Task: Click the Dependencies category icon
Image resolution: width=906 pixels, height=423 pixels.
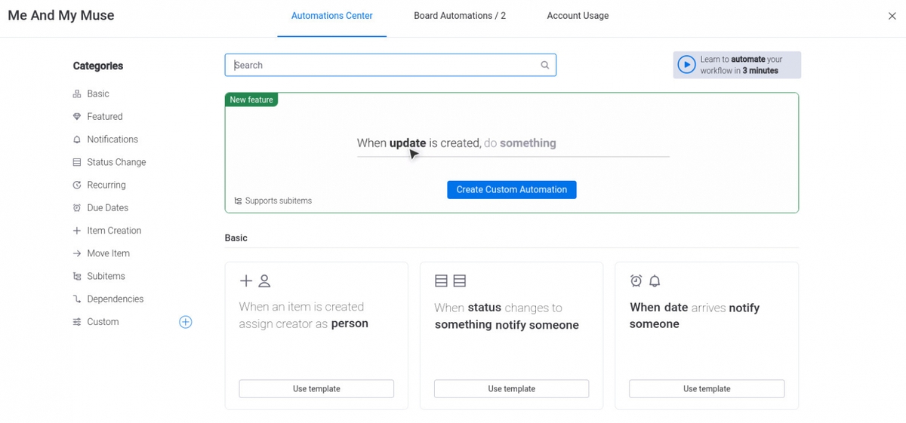Action: pyautogui.click(x=76, y=299)
